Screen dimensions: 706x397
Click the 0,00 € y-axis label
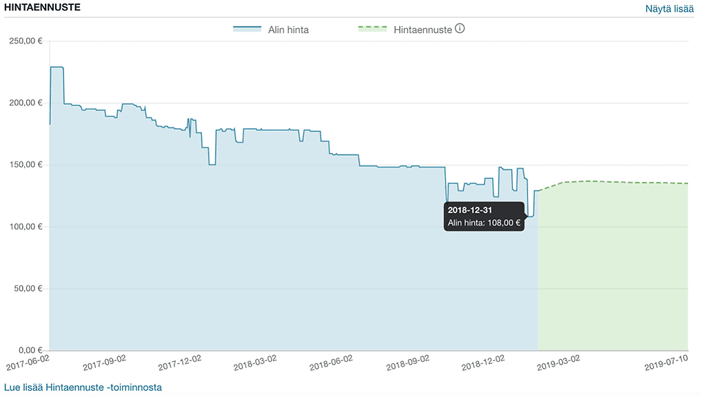pyautogui.click(x=30, y=351)
